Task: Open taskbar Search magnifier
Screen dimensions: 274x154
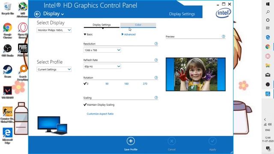Action: 268,12
